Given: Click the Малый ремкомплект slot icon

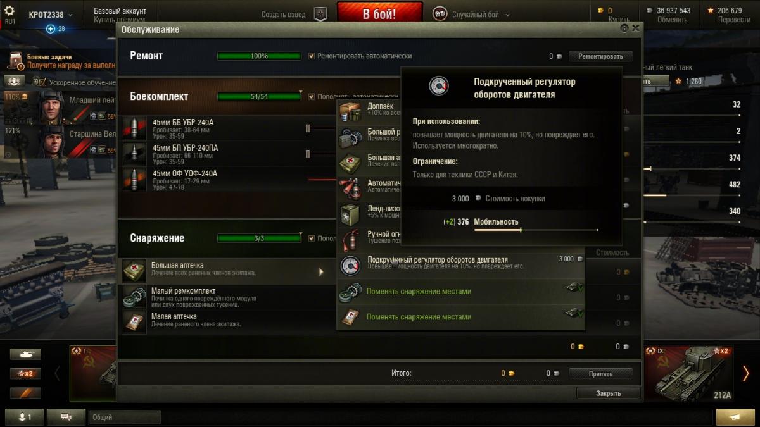Looking at the screenshot, I should click(x=134, y=296).
